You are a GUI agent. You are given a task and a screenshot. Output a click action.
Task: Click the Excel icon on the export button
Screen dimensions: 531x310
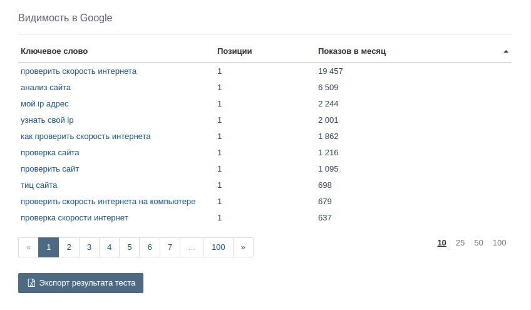31,283
